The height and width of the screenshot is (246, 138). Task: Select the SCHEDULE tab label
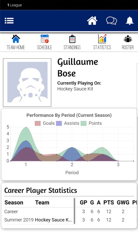(45, 47)
